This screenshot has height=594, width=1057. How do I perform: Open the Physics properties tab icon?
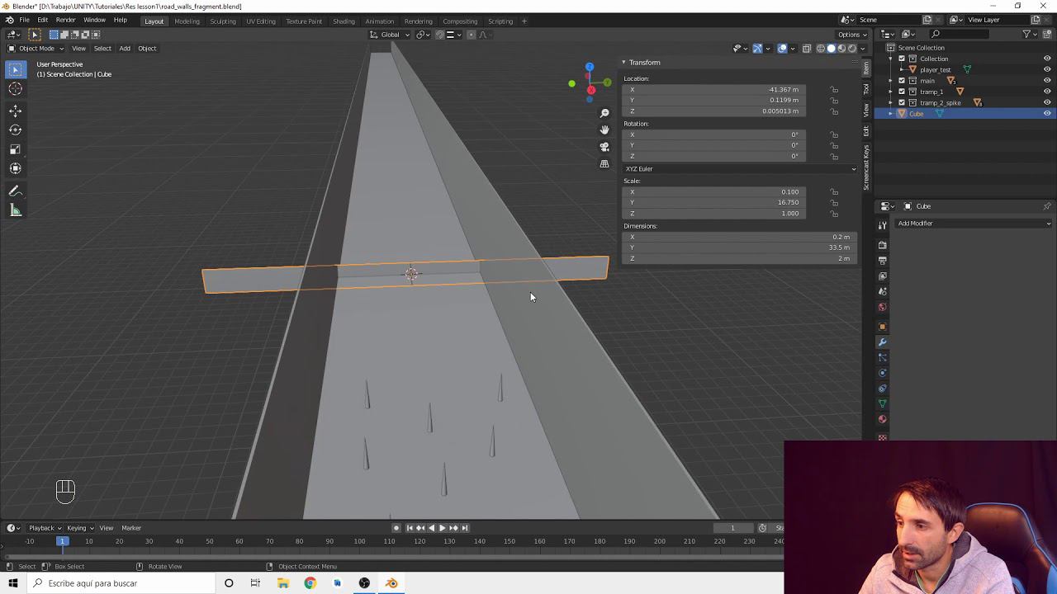coord(882,373)
